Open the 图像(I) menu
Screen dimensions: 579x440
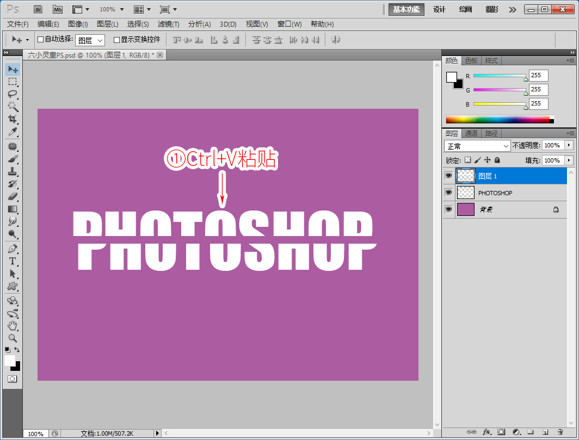click(78, 24)
